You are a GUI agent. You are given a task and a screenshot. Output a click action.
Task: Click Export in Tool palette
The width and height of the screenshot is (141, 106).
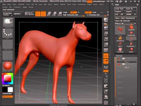coord(131,11)
